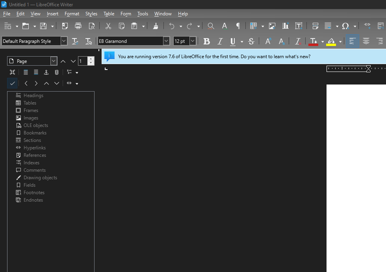
Task: Open the Undo history dropdown arrow
Action: pos(181,26)
